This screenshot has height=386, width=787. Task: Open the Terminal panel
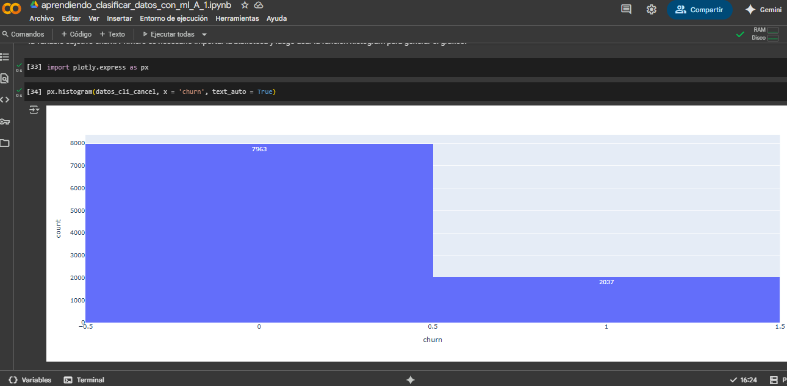[x=84, y=380]
